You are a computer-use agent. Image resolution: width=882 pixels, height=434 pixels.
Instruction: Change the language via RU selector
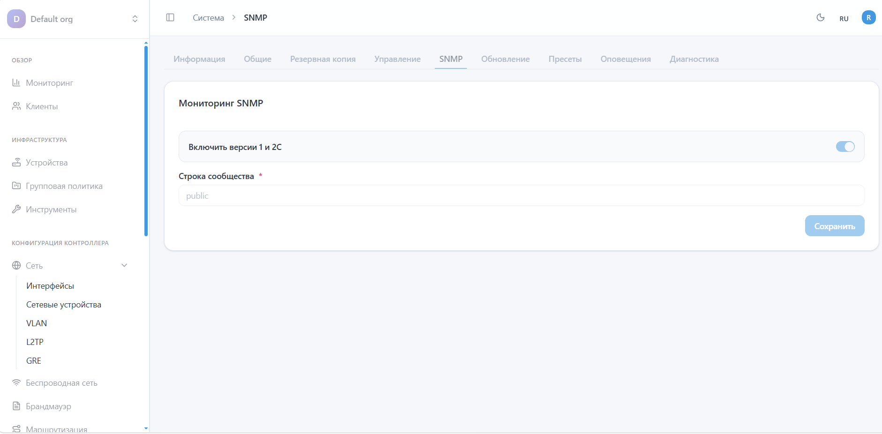pyautogui.click(x=844, y=19)
